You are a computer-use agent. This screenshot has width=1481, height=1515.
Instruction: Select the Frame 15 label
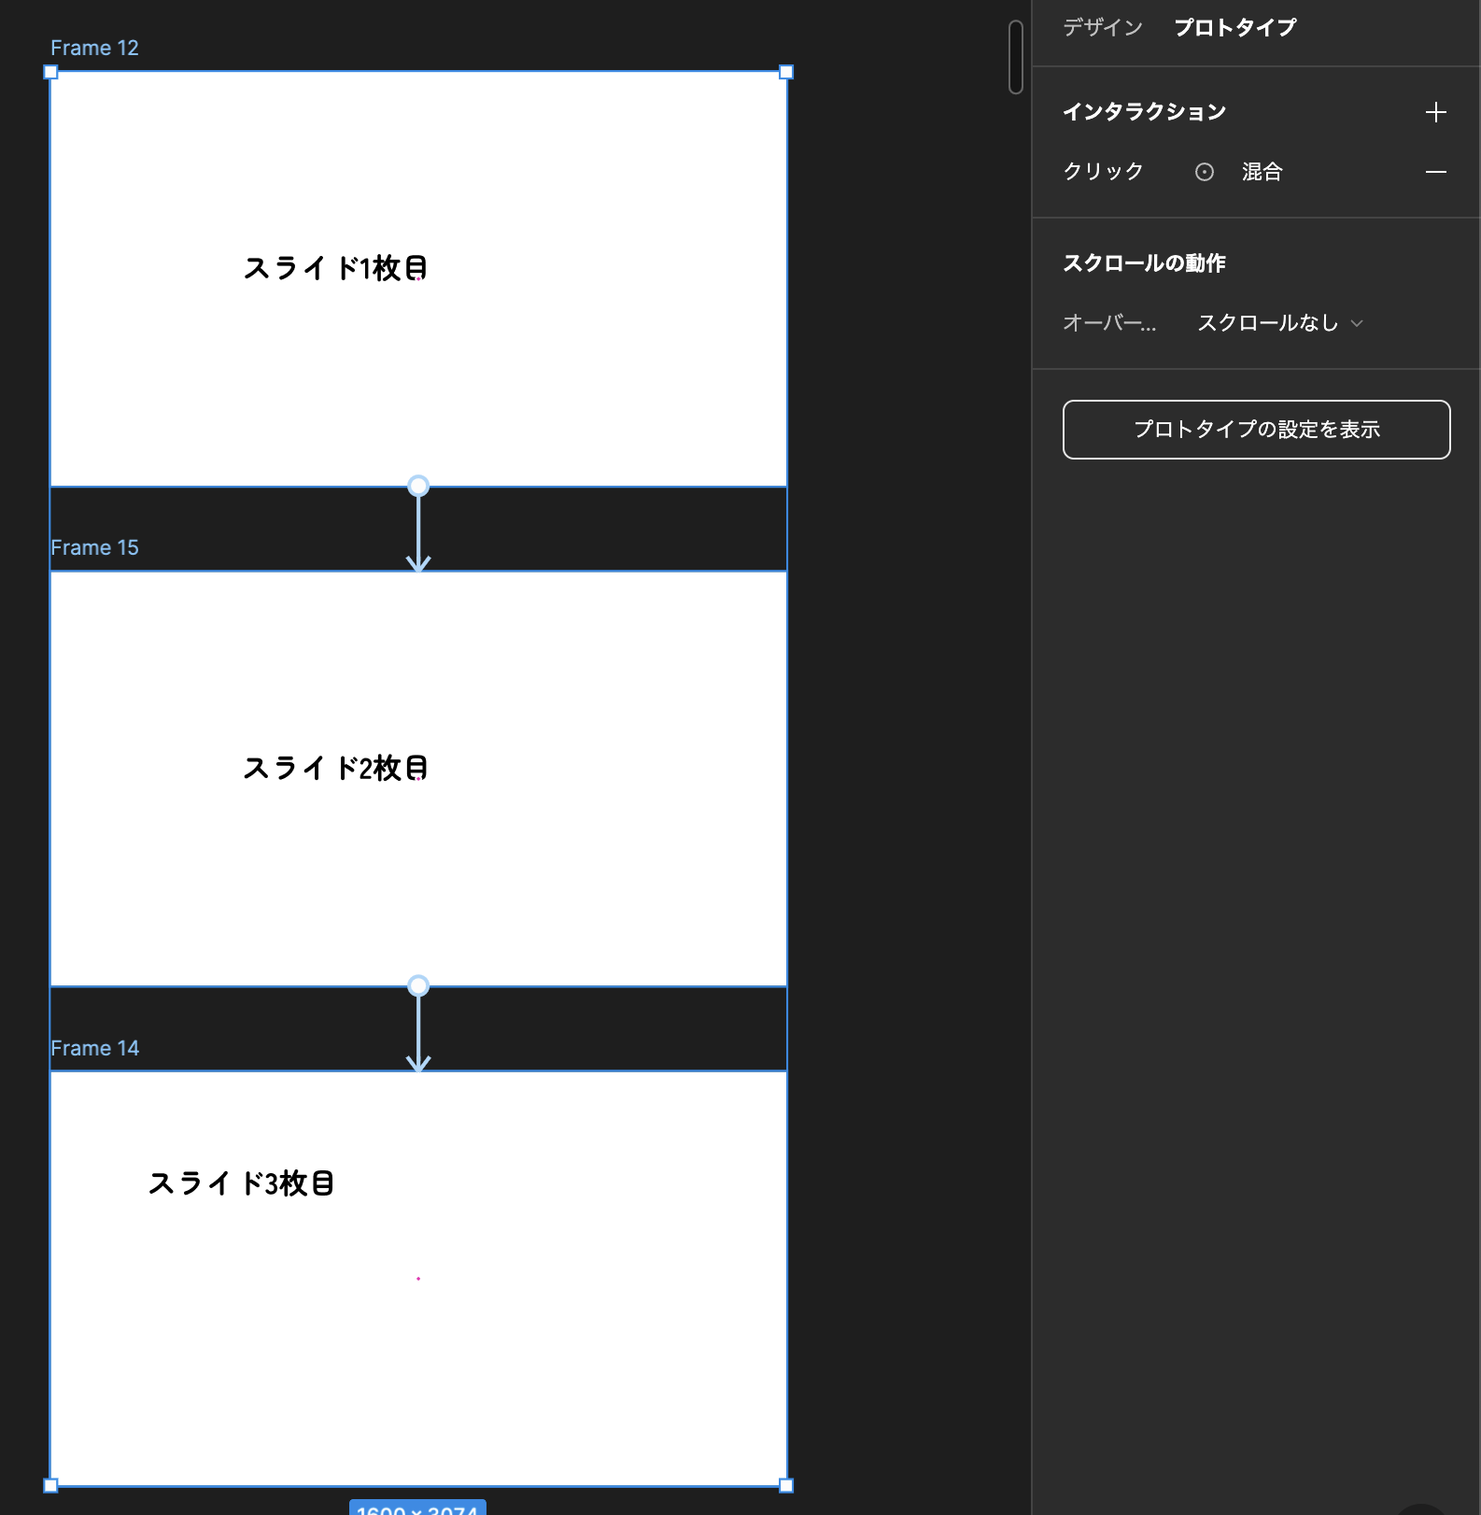coord(94,548)
